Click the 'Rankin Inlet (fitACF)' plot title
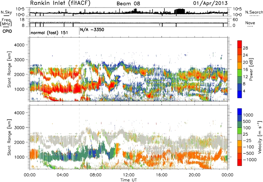The width and height of the screenshot is (263, 182). coord(60,3)
